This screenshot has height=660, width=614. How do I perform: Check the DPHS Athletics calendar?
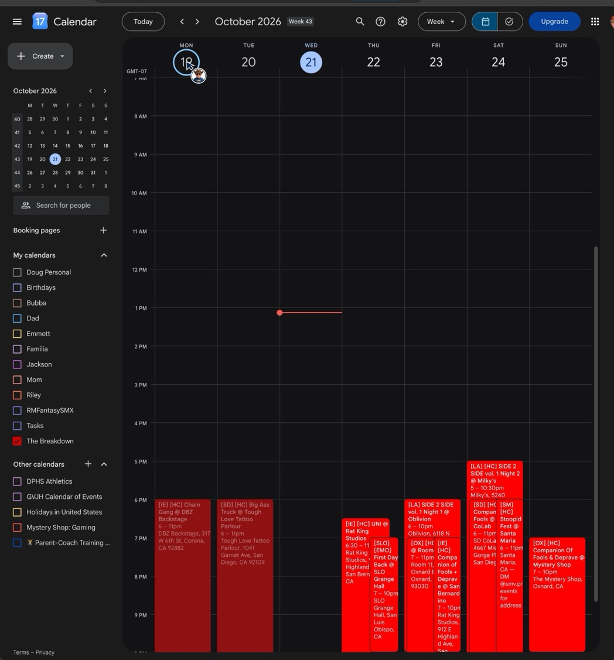(x=17, y=481)
